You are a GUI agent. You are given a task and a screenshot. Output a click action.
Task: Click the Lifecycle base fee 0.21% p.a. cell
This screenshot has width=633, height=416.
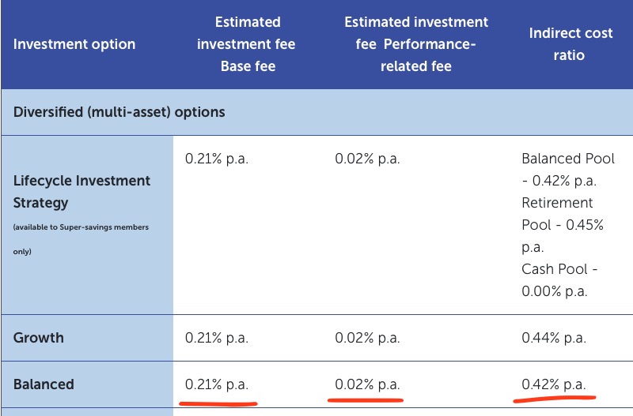tap(217, 159)
